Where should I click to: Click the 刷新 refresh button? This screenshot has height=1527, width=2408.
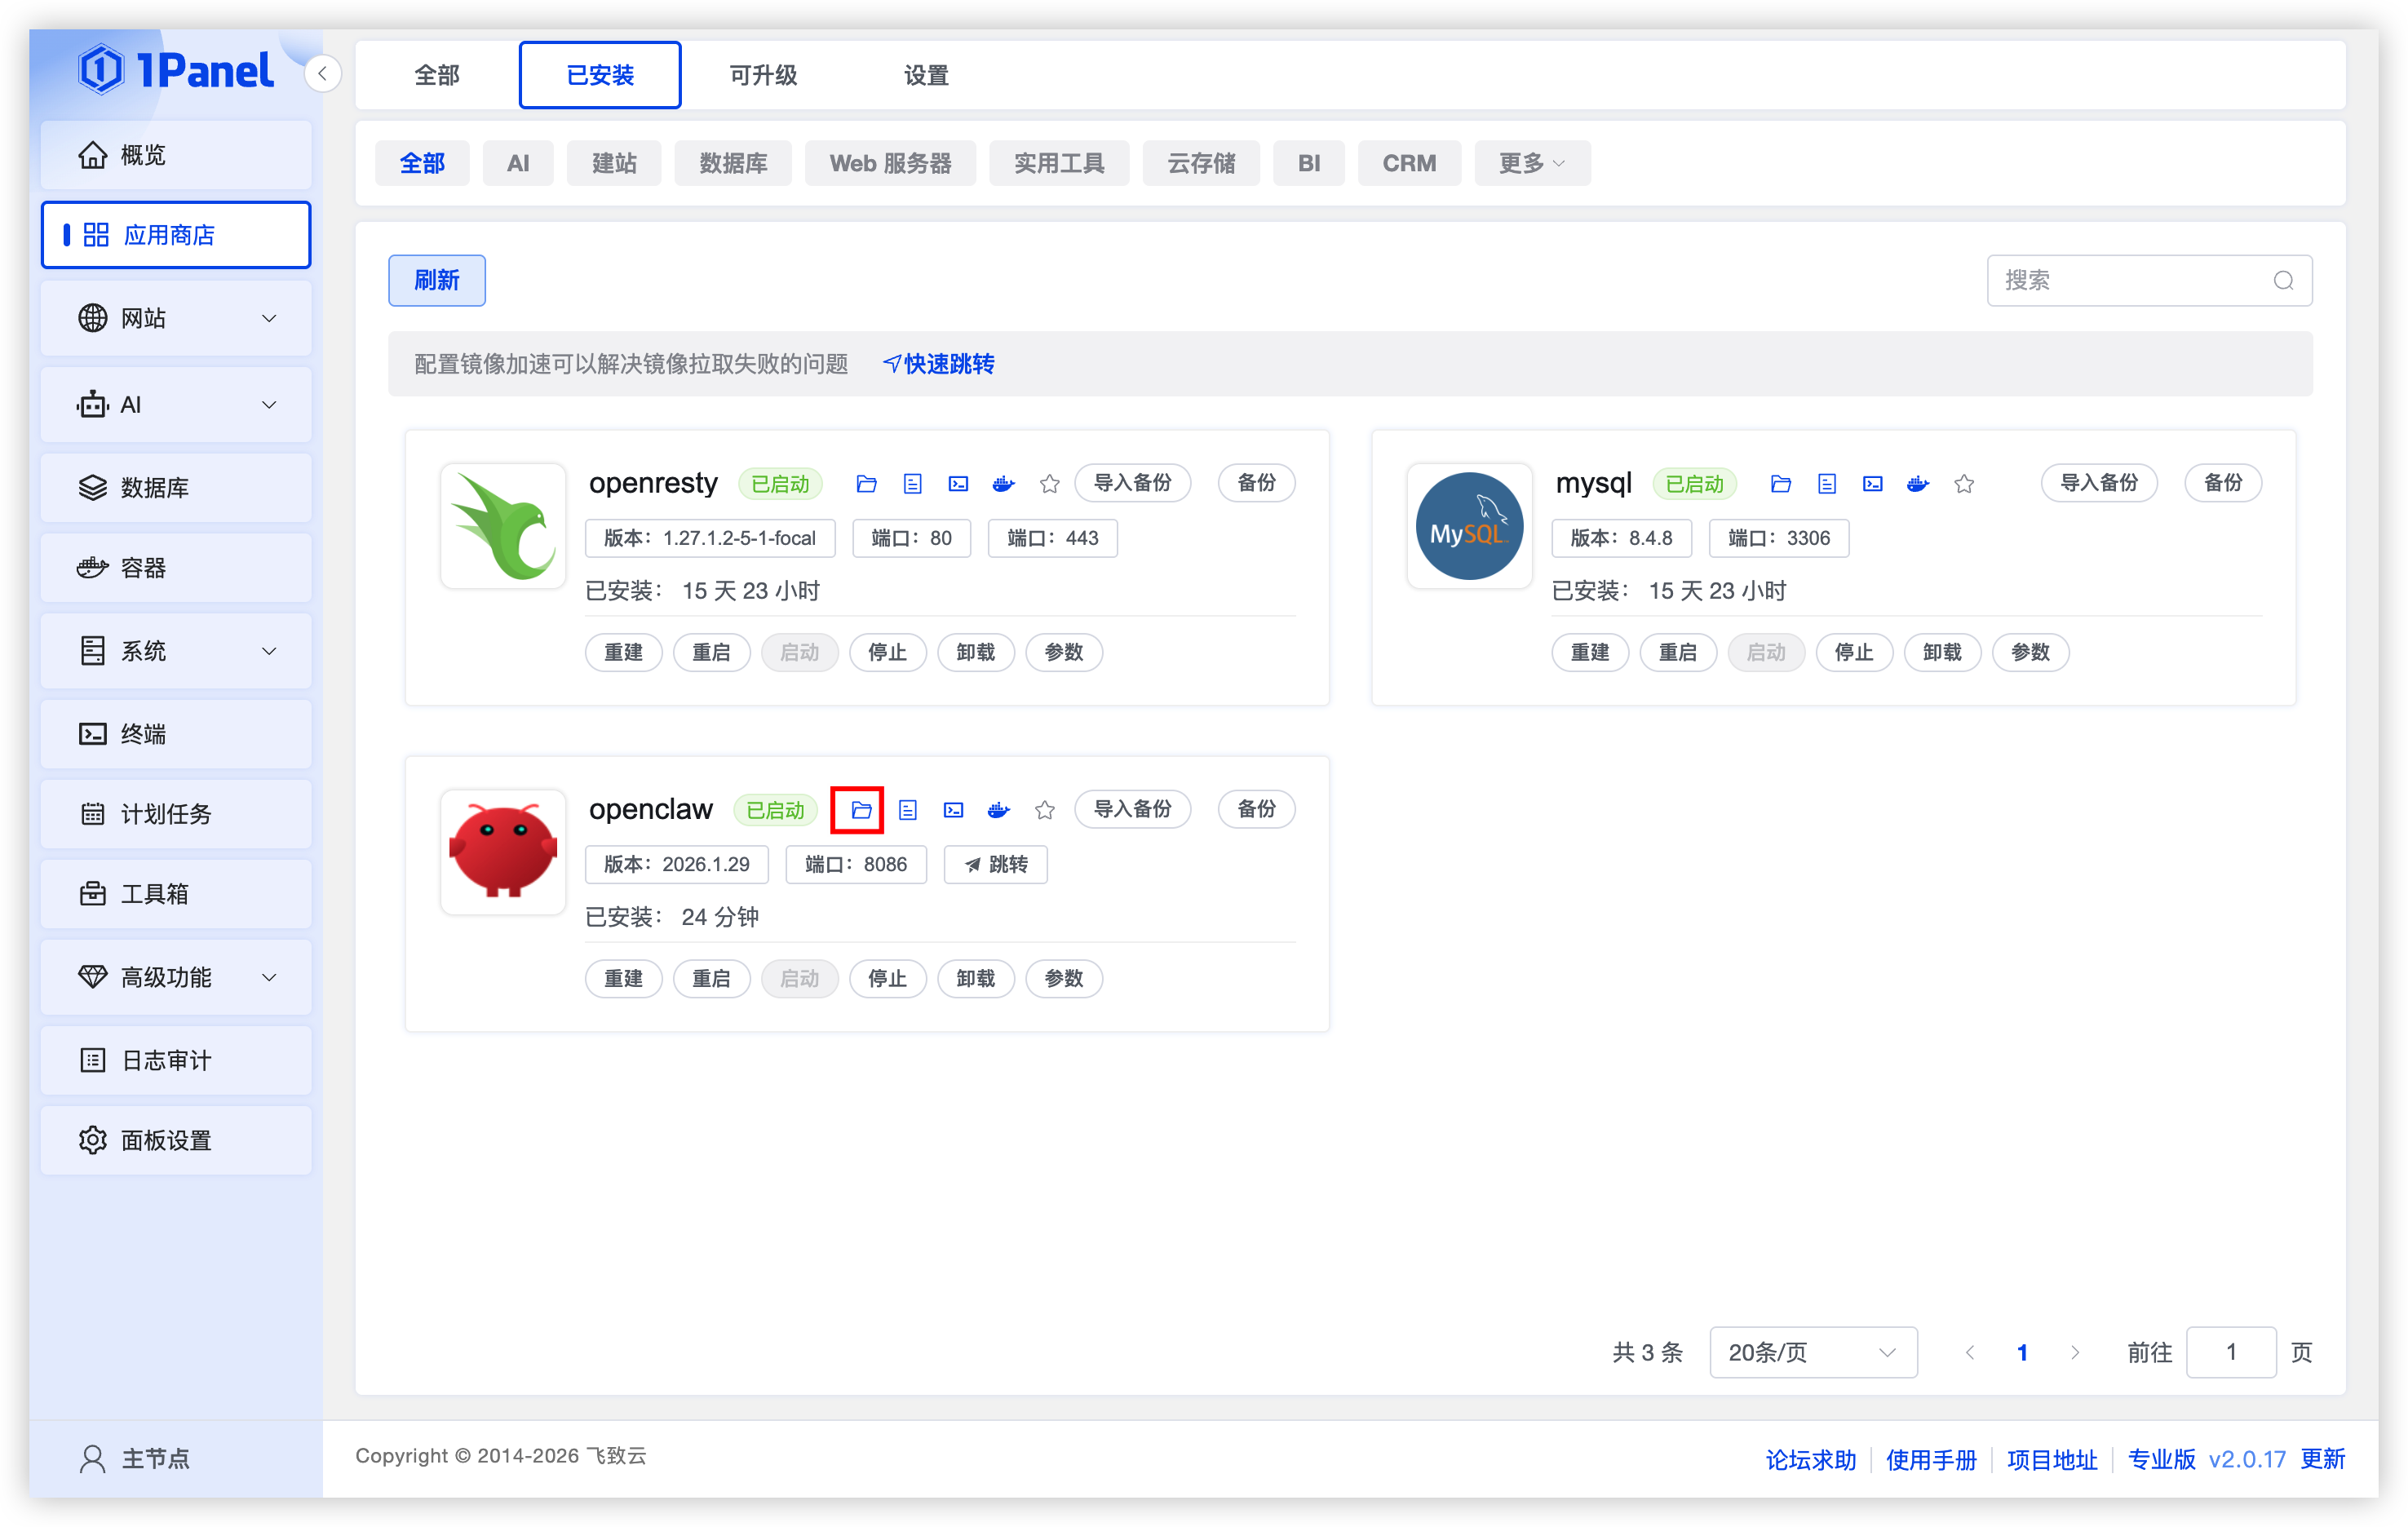[436, 280]
